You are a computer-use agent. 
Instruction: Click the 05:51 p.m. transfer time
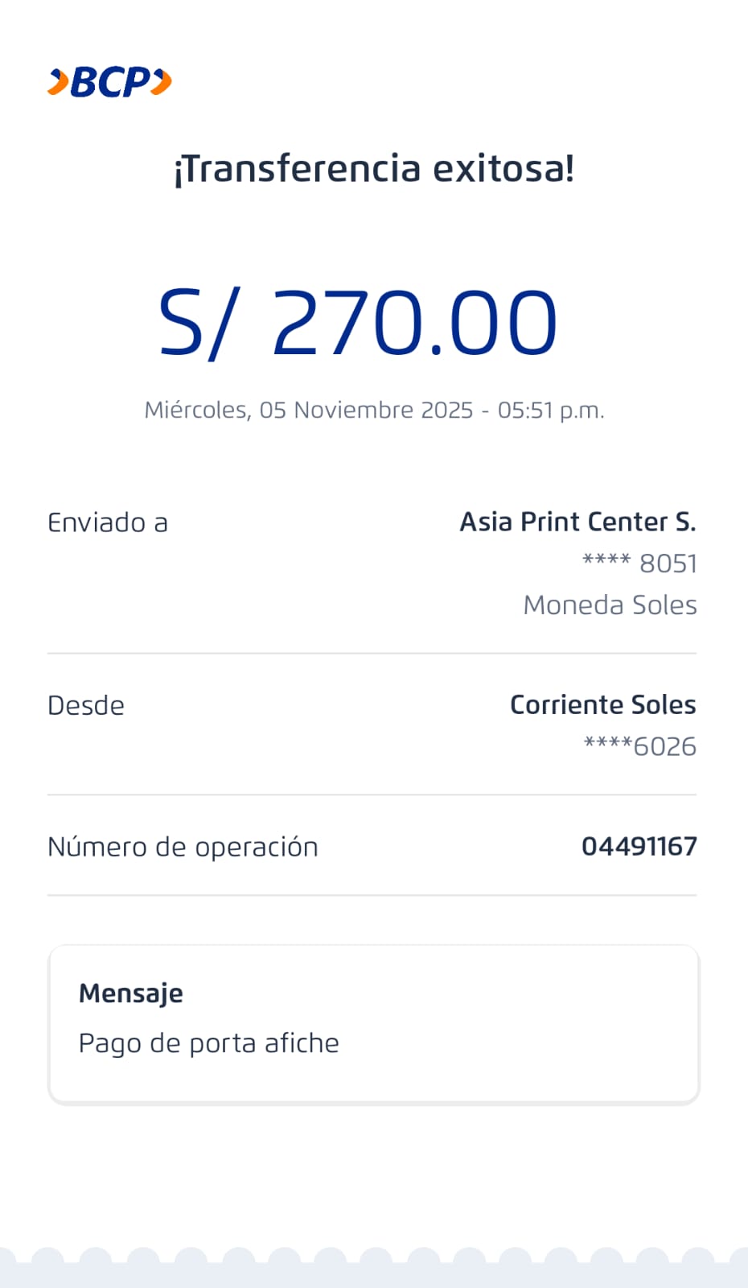click(x=551, y=411)
